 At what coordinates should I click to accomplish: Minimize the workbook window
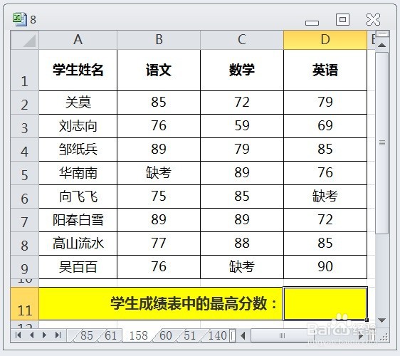click(x=312, y=23)
